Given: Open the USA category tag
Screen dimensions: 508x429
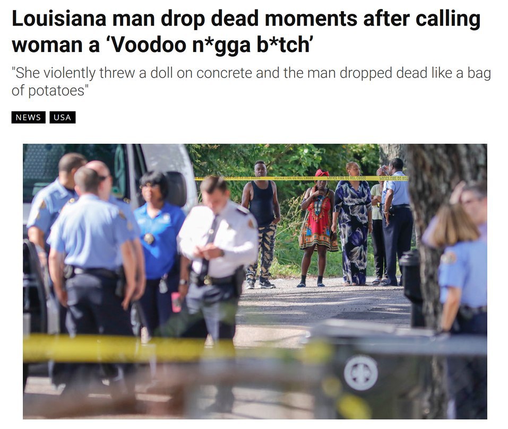Looking at the screenshot, I should tap(63, 117).
